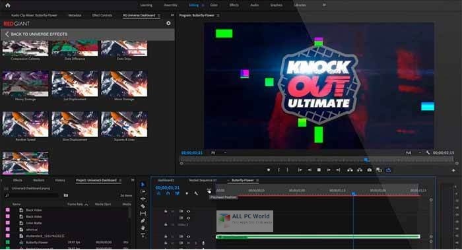Toggle lock on top video track
462x250 pixels.
pos(166,211)
